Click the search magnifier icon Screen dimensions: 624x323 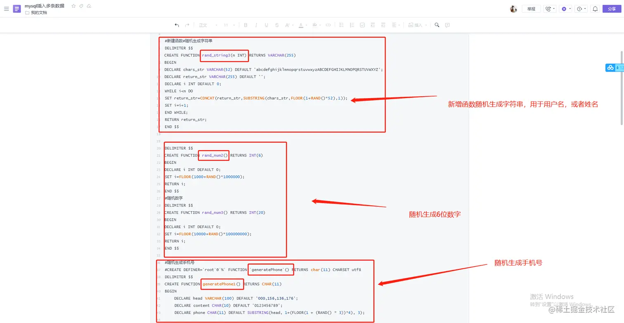[437, 25]
